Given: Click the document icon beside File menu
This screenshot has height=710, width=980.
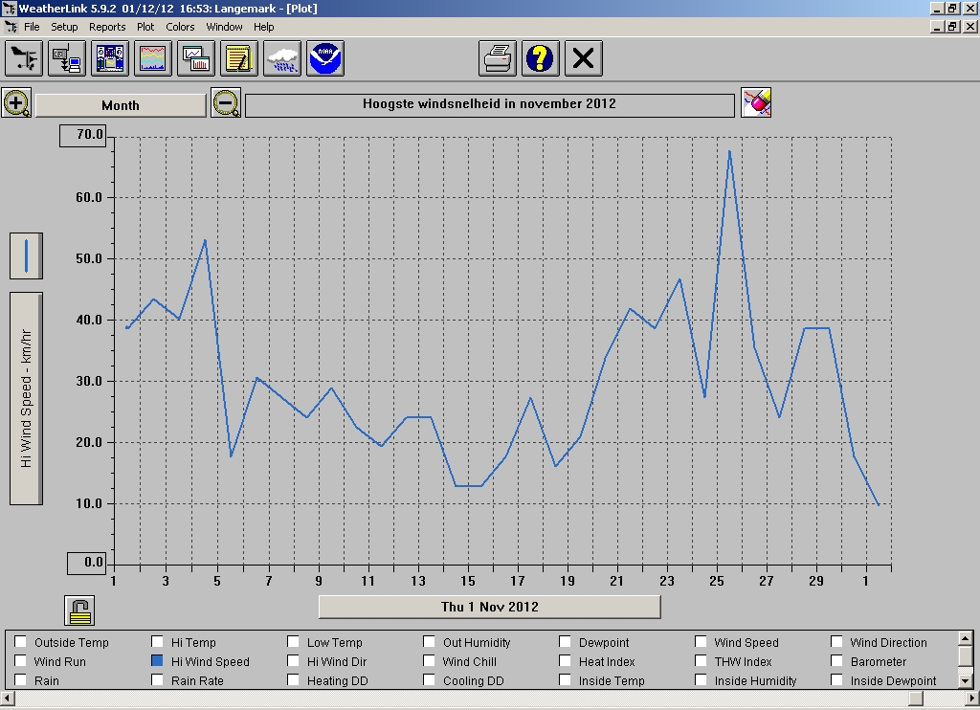Looking at the screenshot, I should 11,27.
